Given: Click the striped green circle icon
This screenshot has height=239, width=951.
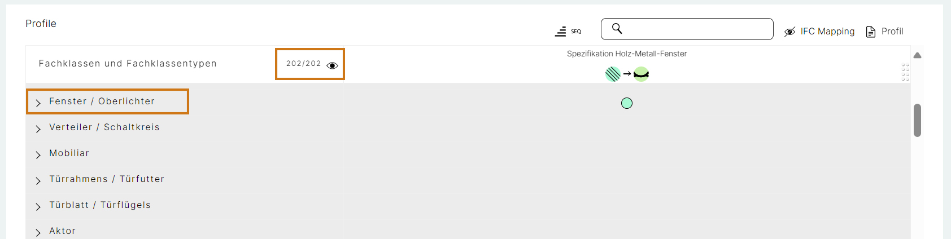Looking at the screenshot, I should (613, 74).
